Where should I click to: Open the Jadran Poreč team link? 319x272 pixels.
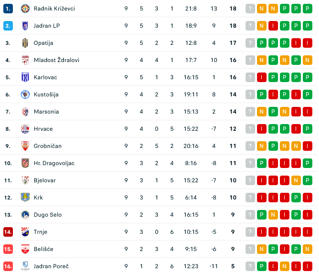coord(51,266)
